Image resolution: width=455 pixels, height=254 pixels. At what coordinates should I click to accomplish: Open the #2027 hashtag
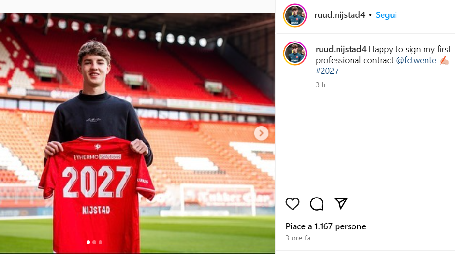pos(327,71)
